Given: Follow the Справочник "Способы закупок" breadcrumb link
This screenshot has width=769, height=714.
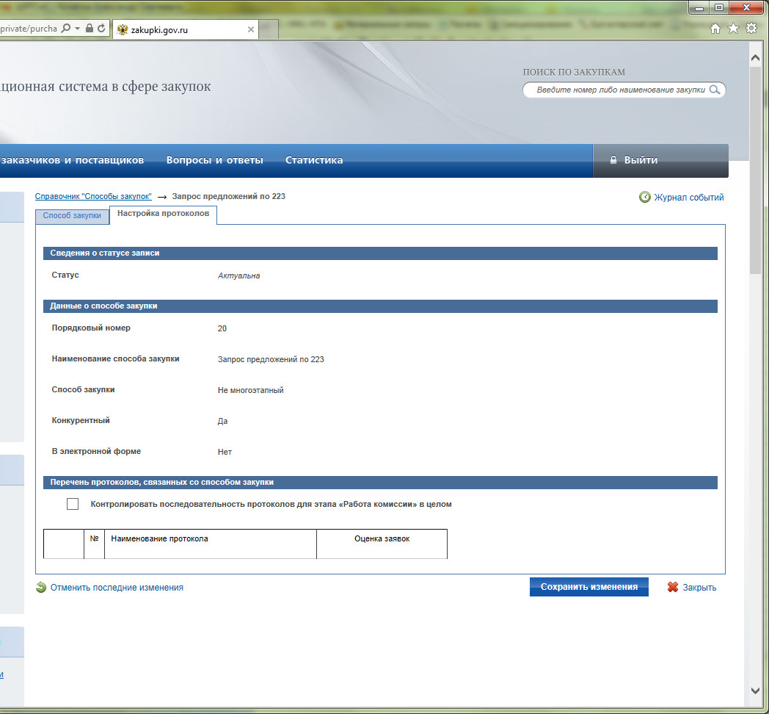Looking at the screenshot, I should (x=93, y=197).
